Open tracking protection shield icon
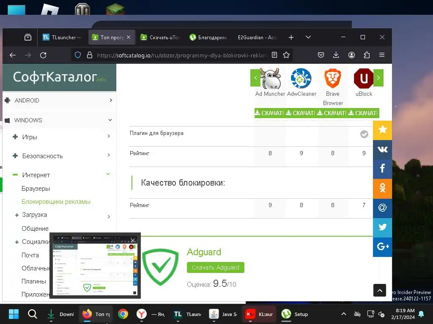The width and height of the screenshot is (433, 324). tap(78, 55)
